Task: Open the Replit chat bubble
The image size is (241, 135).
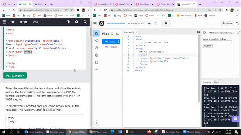Action: tap(235, 119)
